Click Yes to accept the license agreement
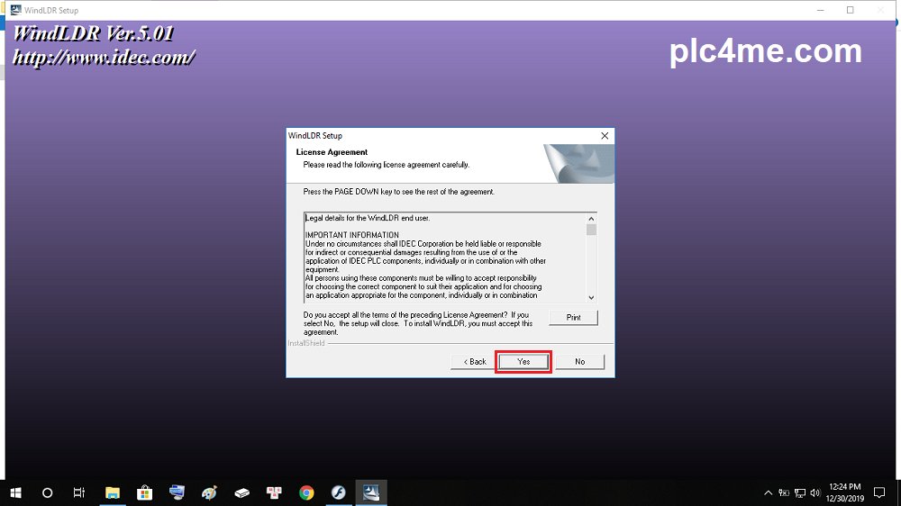Viewport: 901px width, 506px height. tap(523, 361)
